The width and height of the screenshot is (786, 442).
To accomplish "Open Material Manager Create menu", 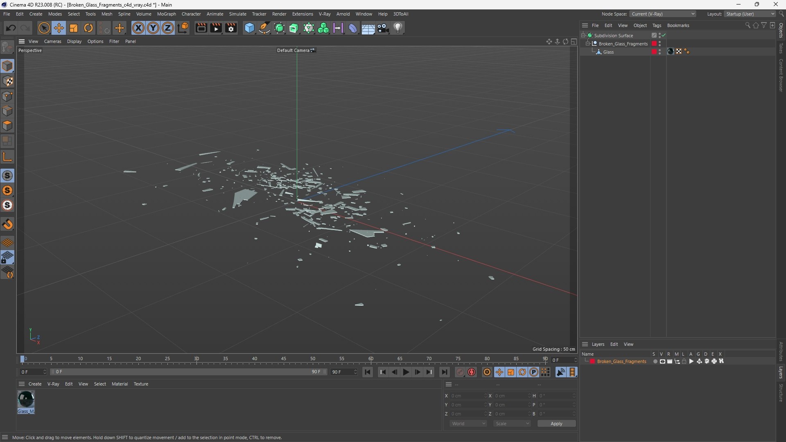I will (x=35, y=384).
